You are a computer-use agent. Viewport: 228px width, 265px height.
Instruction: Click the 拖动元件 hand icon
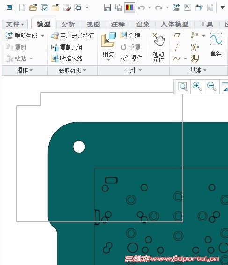pyautogui.click(x=158, y=39)
